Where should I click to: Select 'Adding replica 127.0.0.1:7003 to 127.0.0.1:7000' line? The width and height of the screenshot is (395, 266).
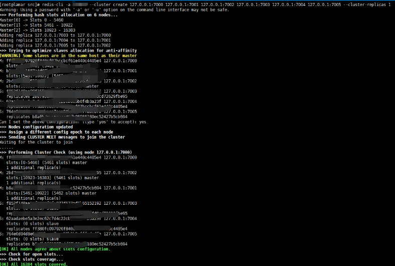56,35
